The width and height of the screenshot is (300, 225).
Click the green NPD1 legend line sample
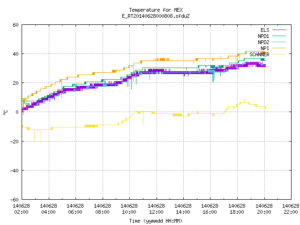point(279,36)
